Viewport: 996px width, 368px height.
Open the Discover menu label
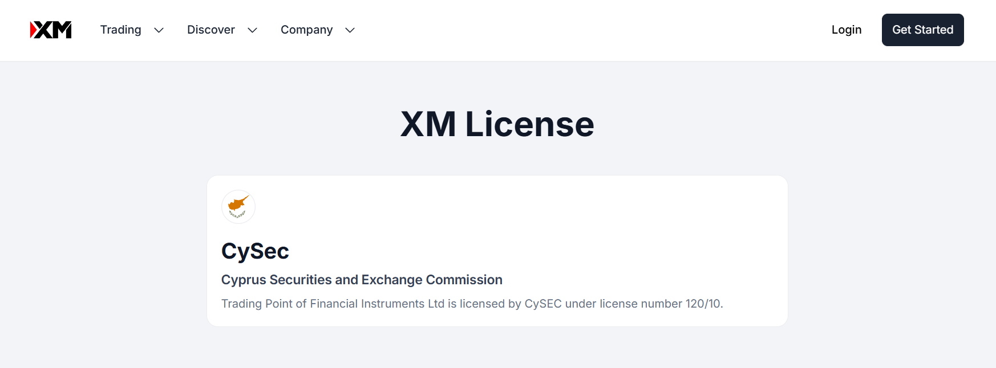210,30
